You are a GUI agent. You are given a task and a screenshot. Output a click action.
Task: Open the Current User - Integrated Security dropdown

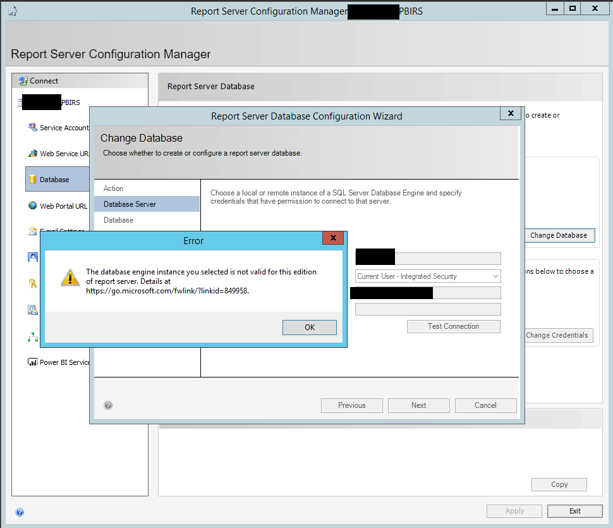click(428, 276)
